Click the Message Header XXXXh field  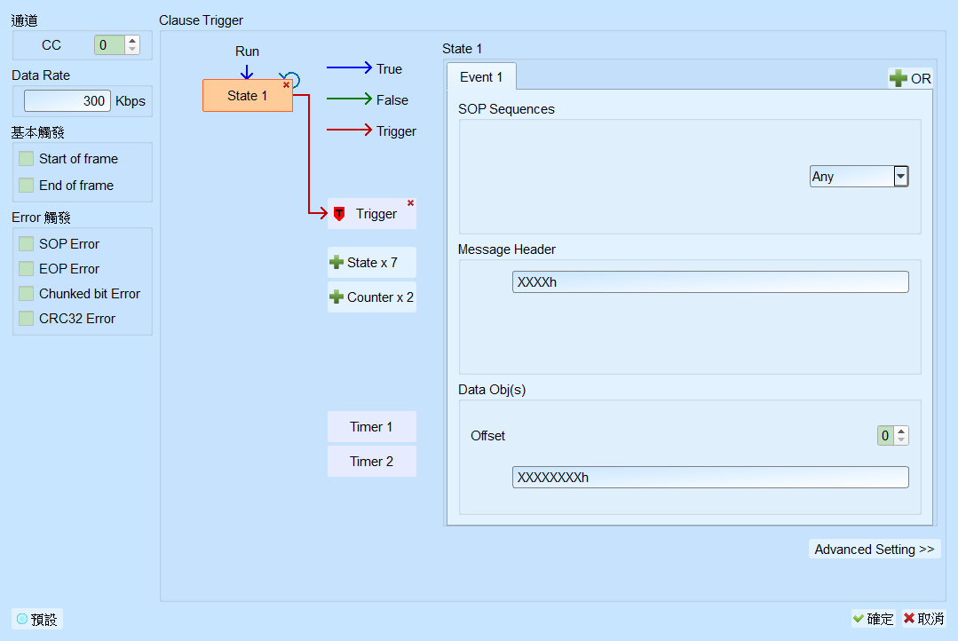(710, 281)
